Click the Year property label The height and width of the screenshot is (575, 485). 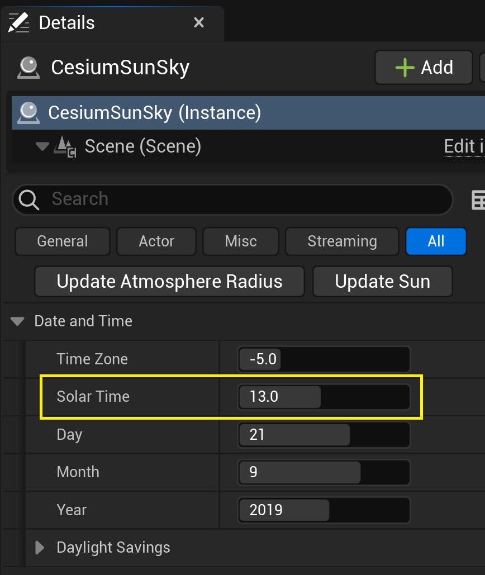click(x=72, y=510)
